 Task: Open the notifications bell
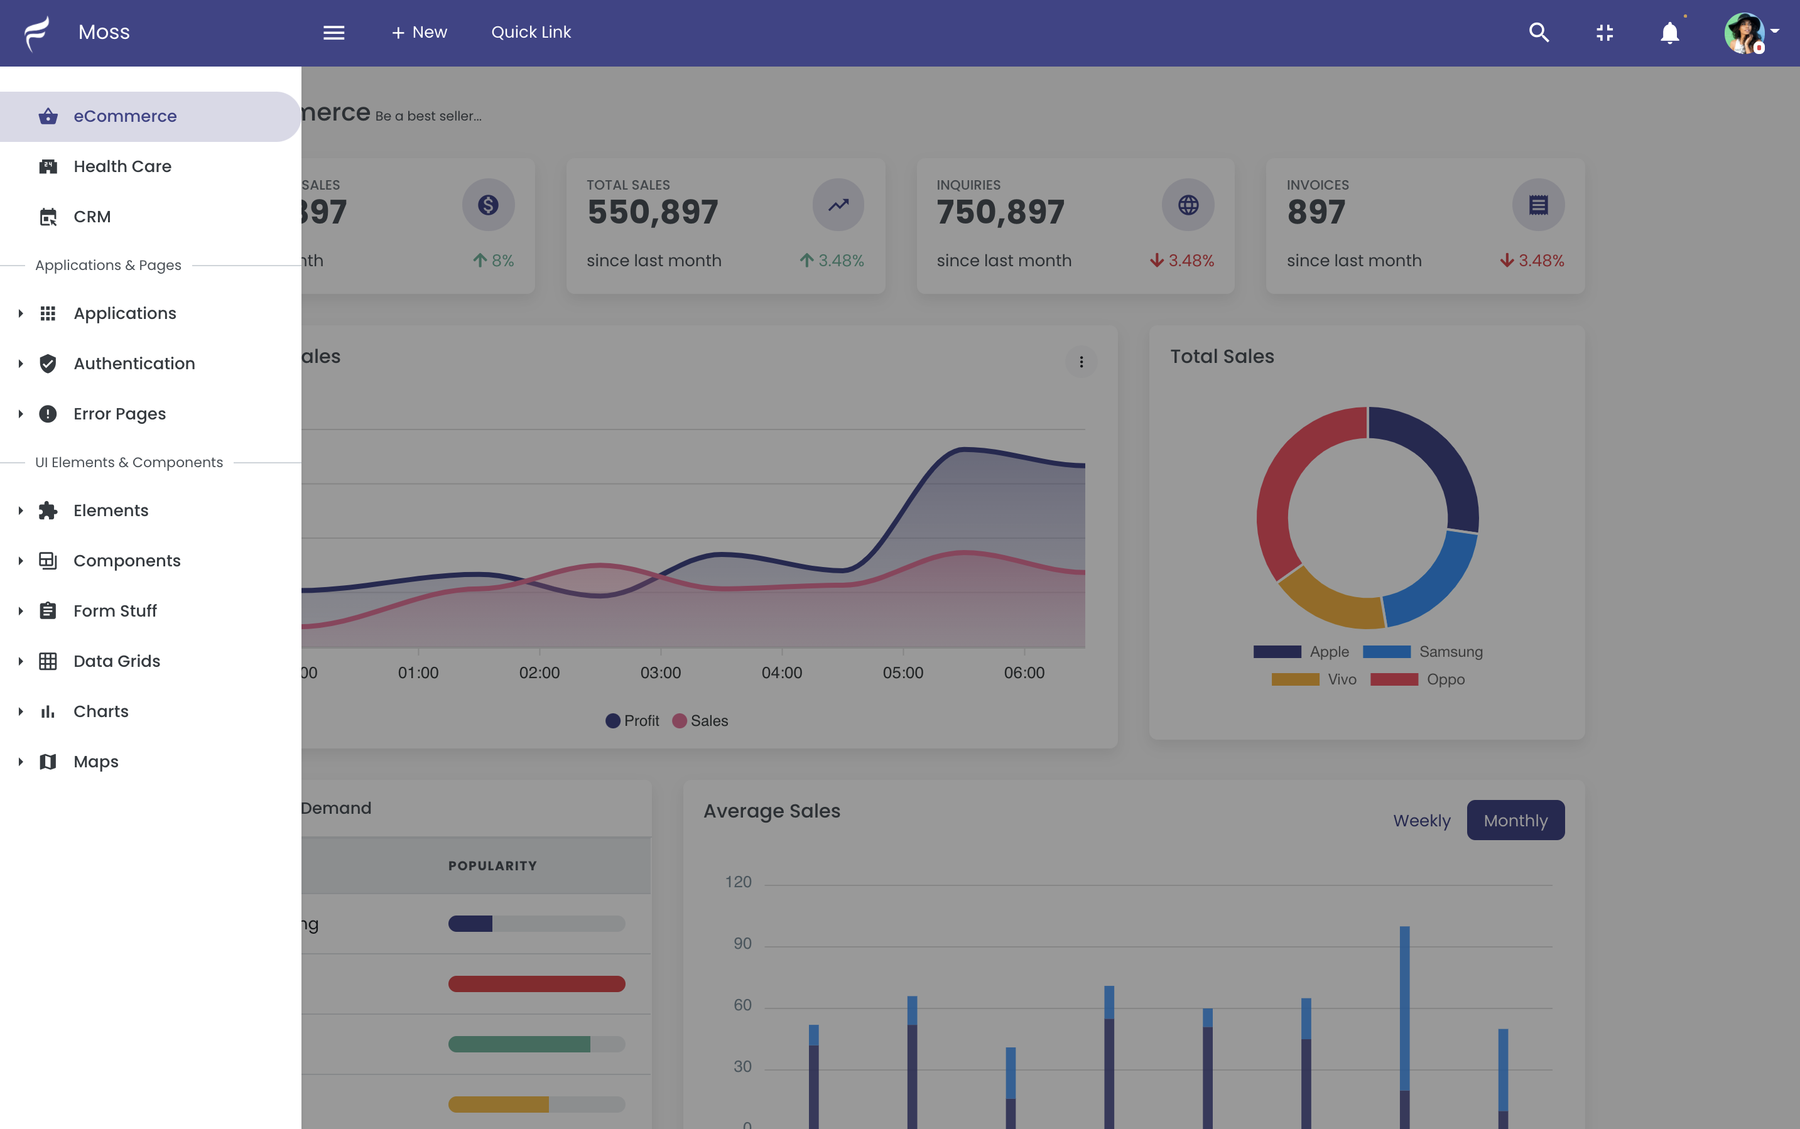(x=1670, y=33)
